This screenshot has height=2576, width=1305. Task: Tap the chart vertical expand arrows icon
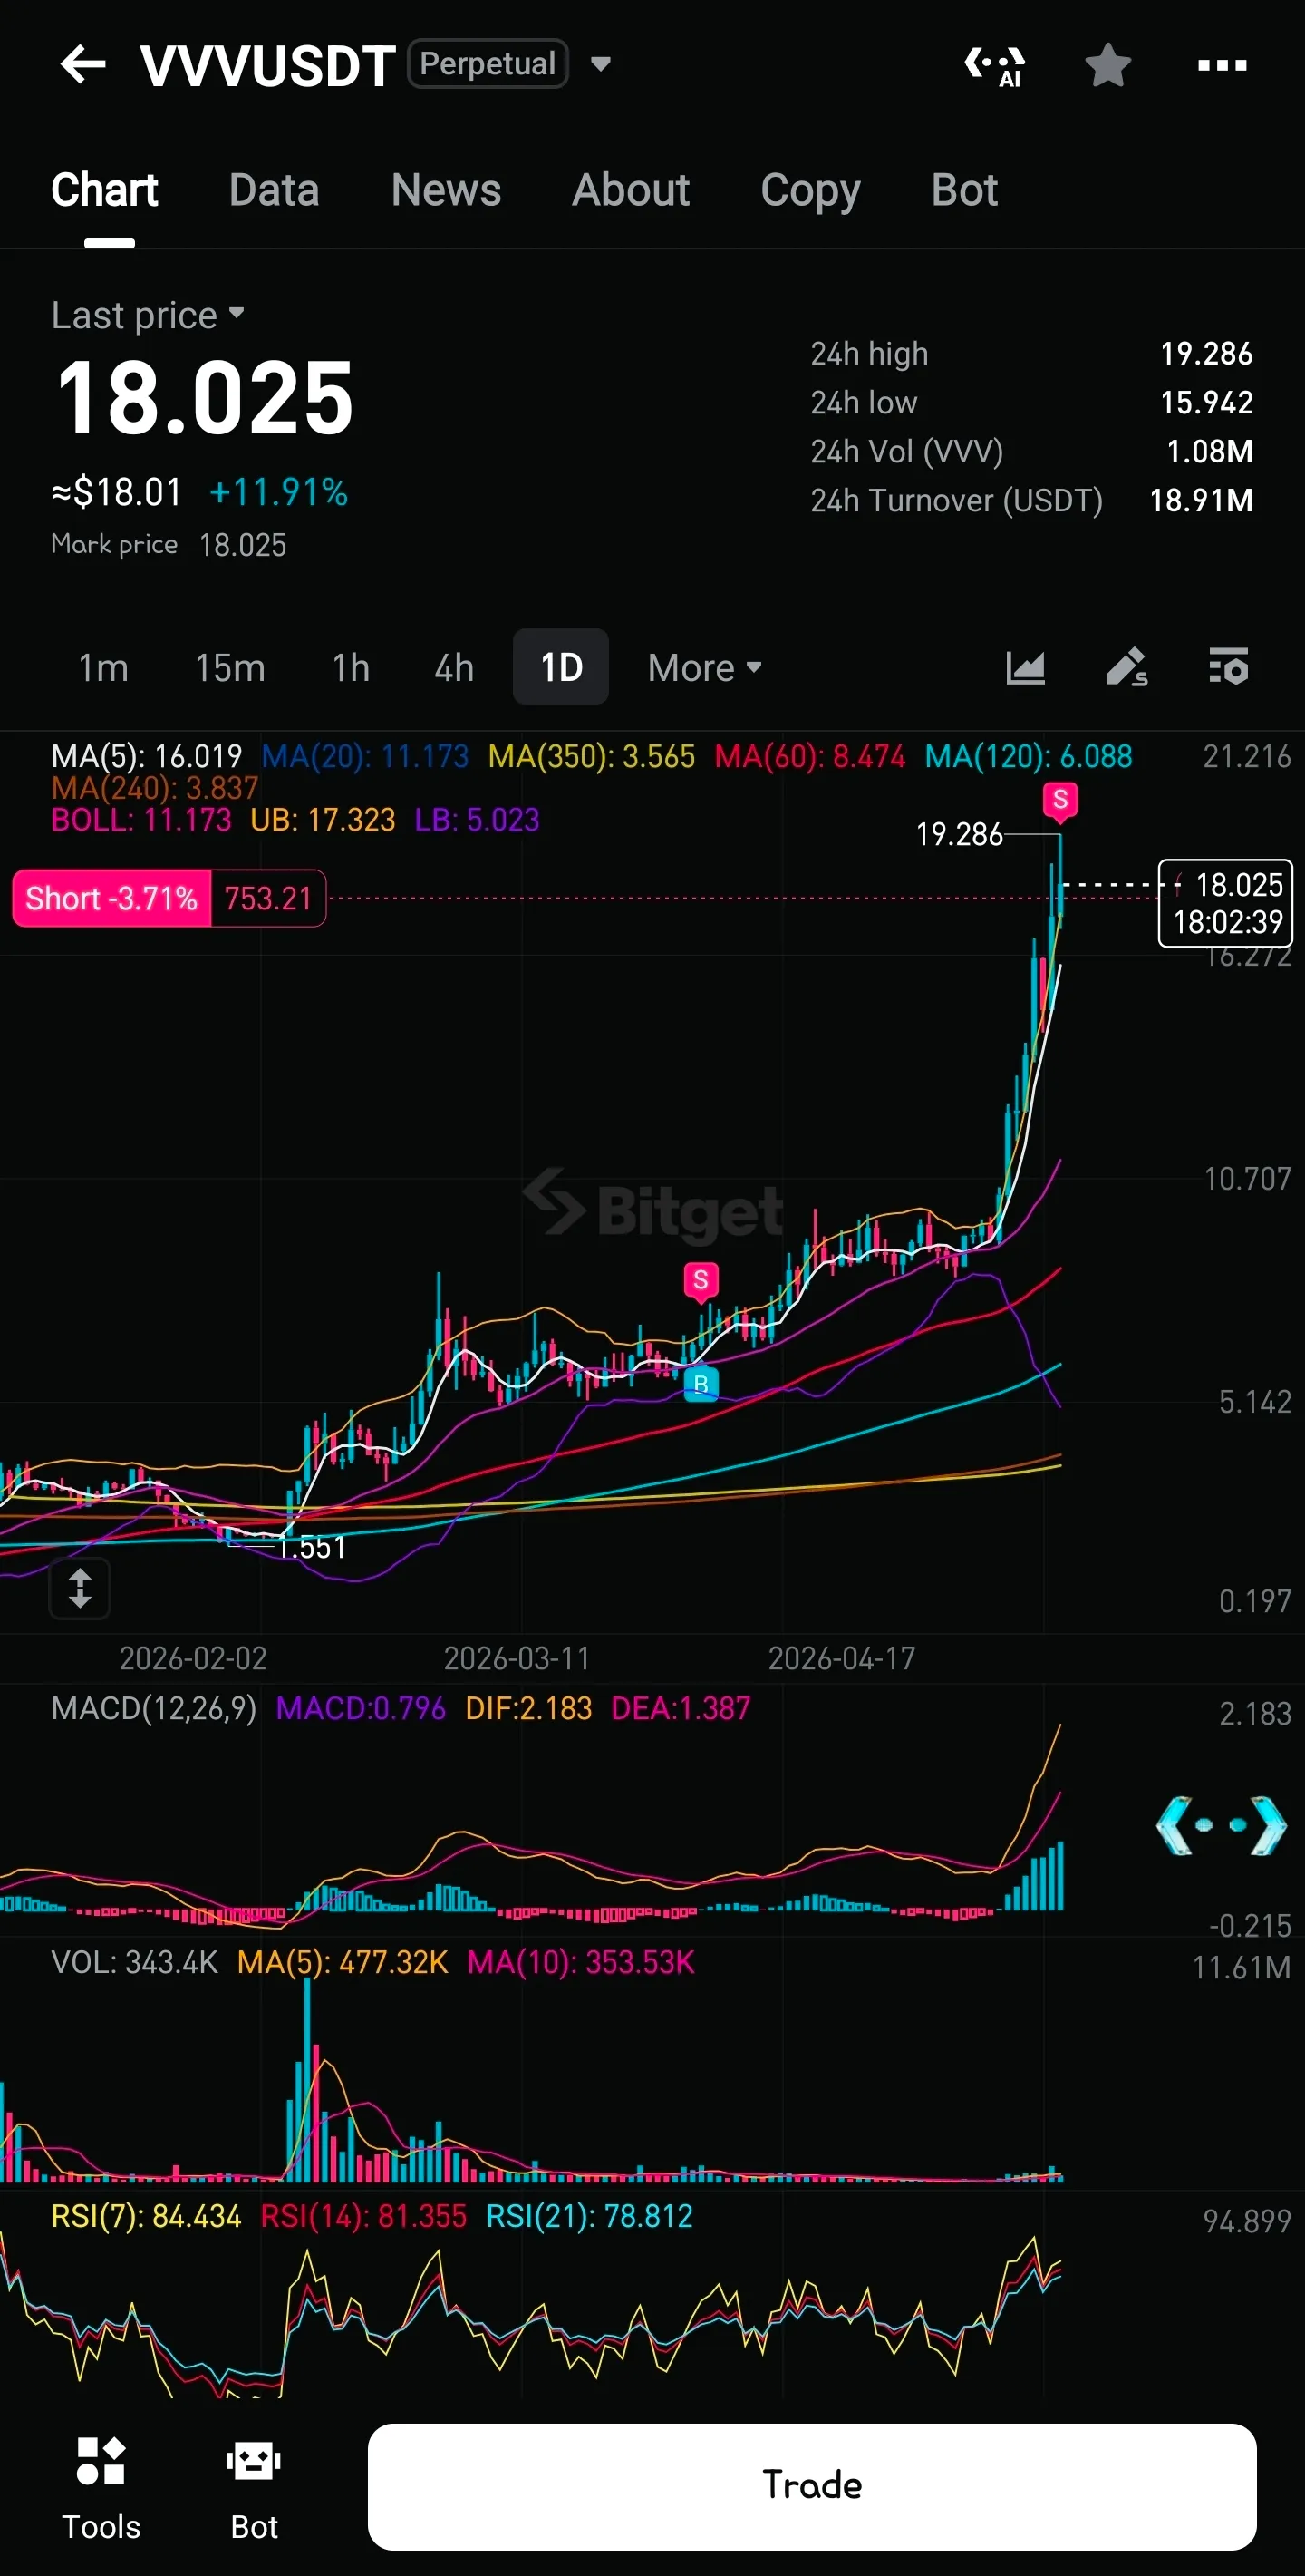80,1587
